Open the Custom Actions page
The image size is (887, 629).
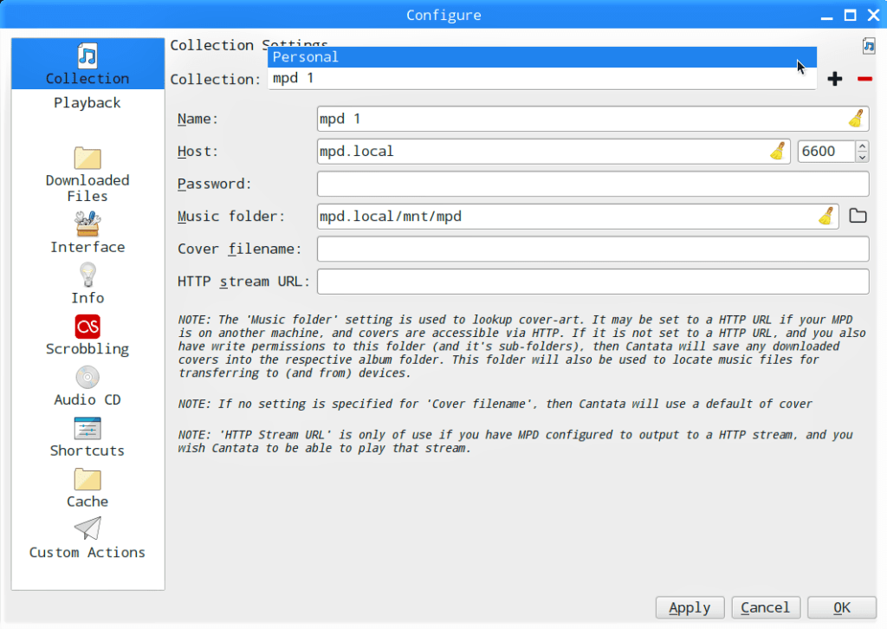(87, 538)
